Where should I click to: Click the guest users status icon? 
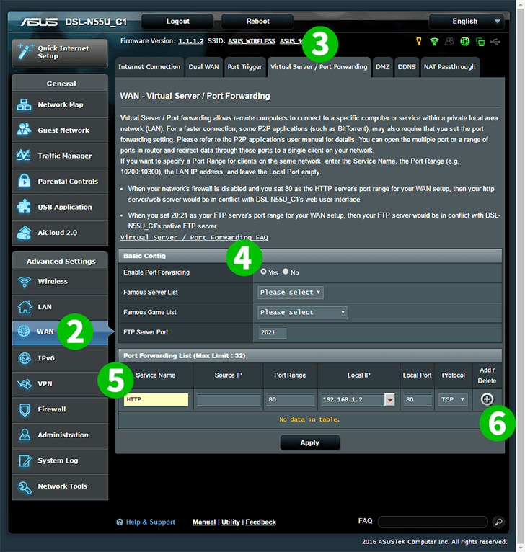point(449,42)
